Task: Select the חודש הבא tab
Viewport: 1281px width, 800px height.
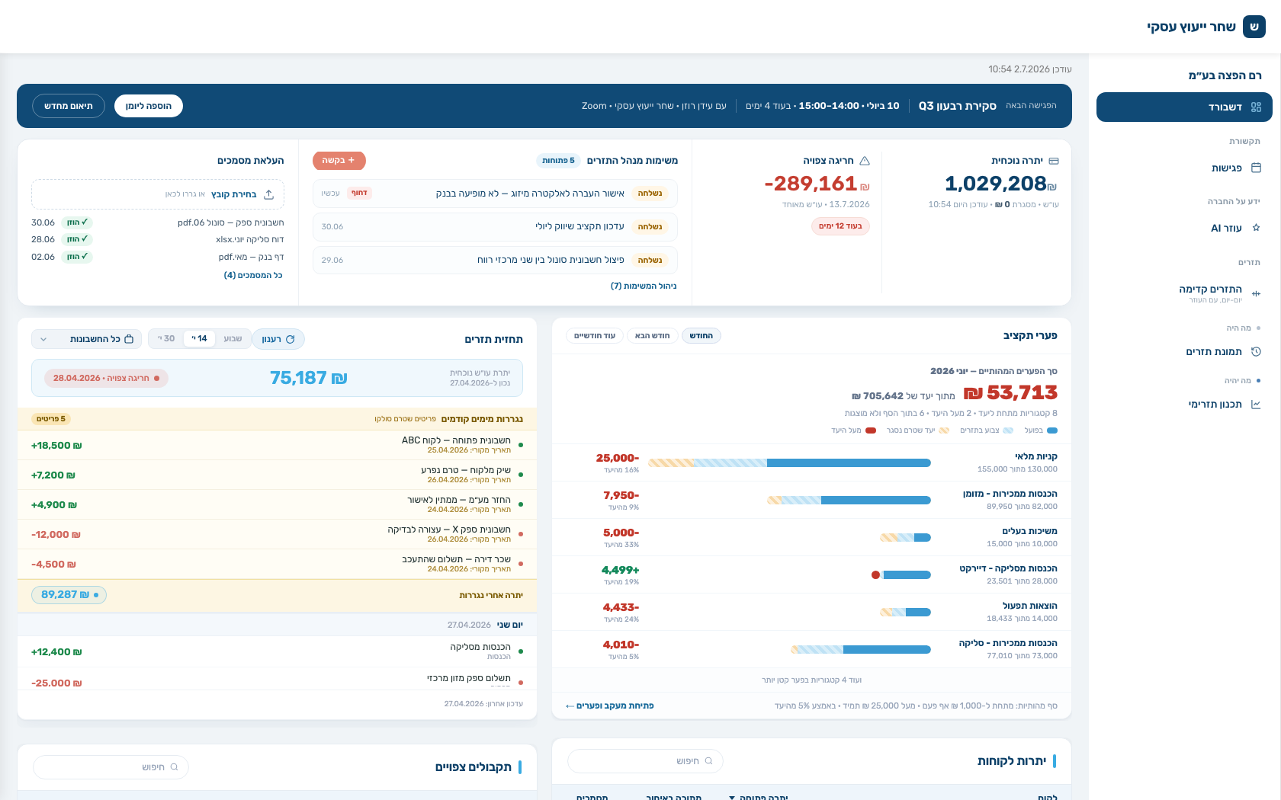Action: 653,336
